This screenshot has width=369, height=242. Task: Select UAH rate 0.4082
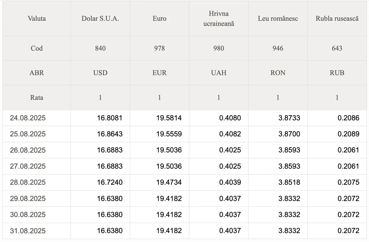(230, 134)
